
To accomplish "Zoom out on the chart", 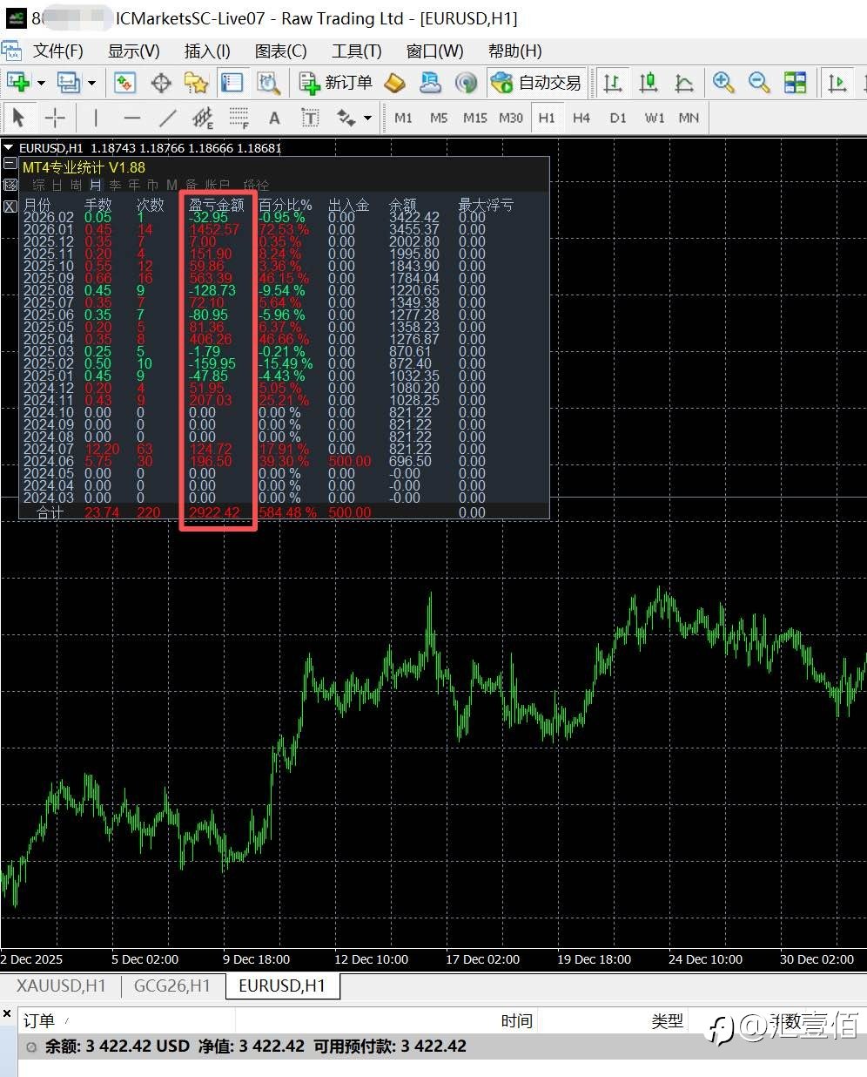I will [759, 83].
